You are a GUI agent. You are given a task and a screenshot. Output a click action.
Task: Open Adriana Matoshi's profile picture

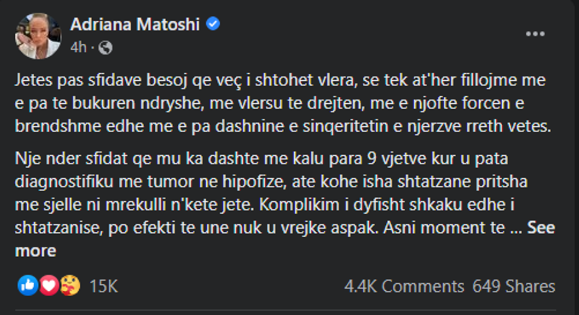click(x=38, y=36)
